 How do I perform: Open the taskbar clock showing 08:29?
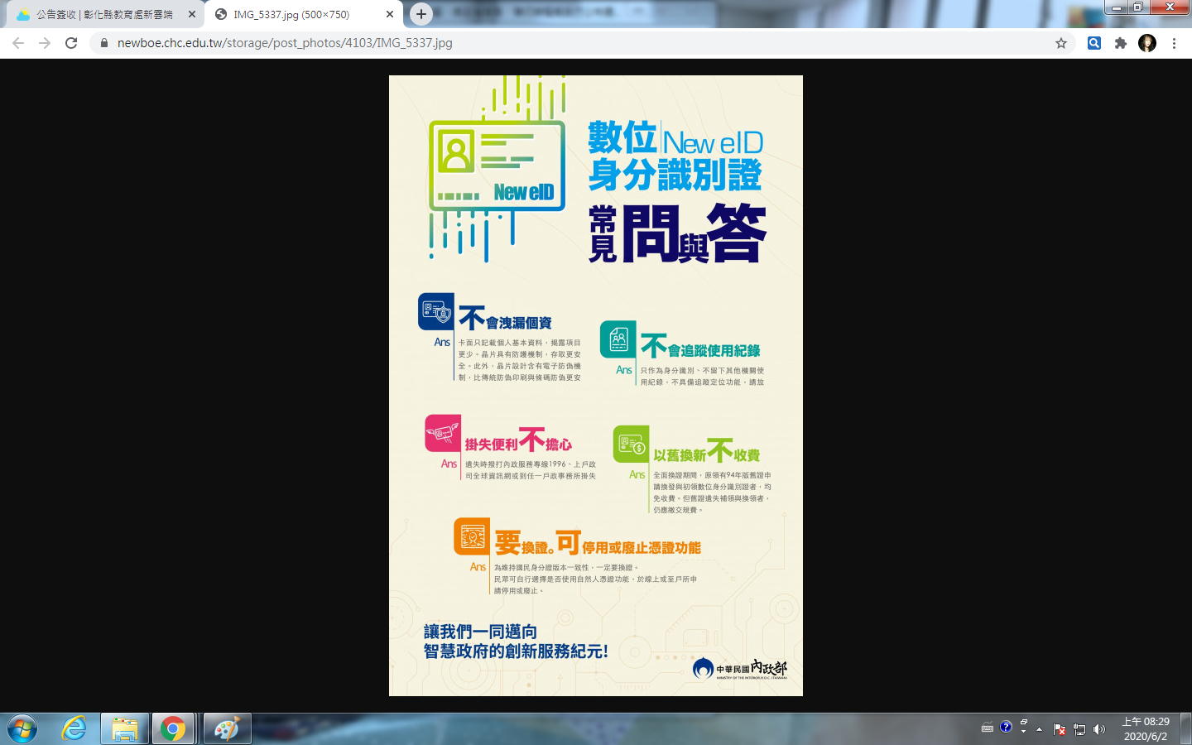pyautogui.click(x=1146, y=728)
